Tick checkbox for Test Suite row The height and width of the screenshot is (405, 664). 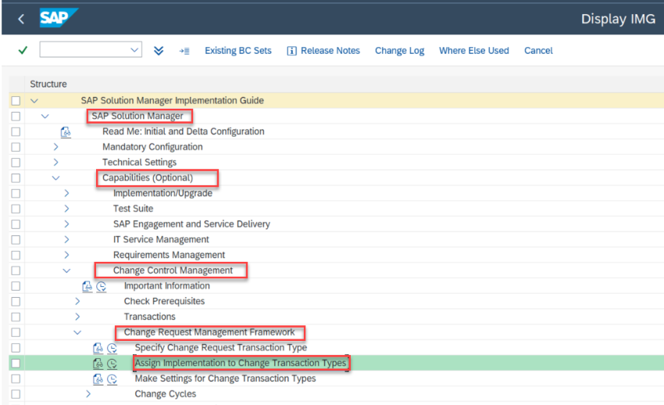click(16, 209)
